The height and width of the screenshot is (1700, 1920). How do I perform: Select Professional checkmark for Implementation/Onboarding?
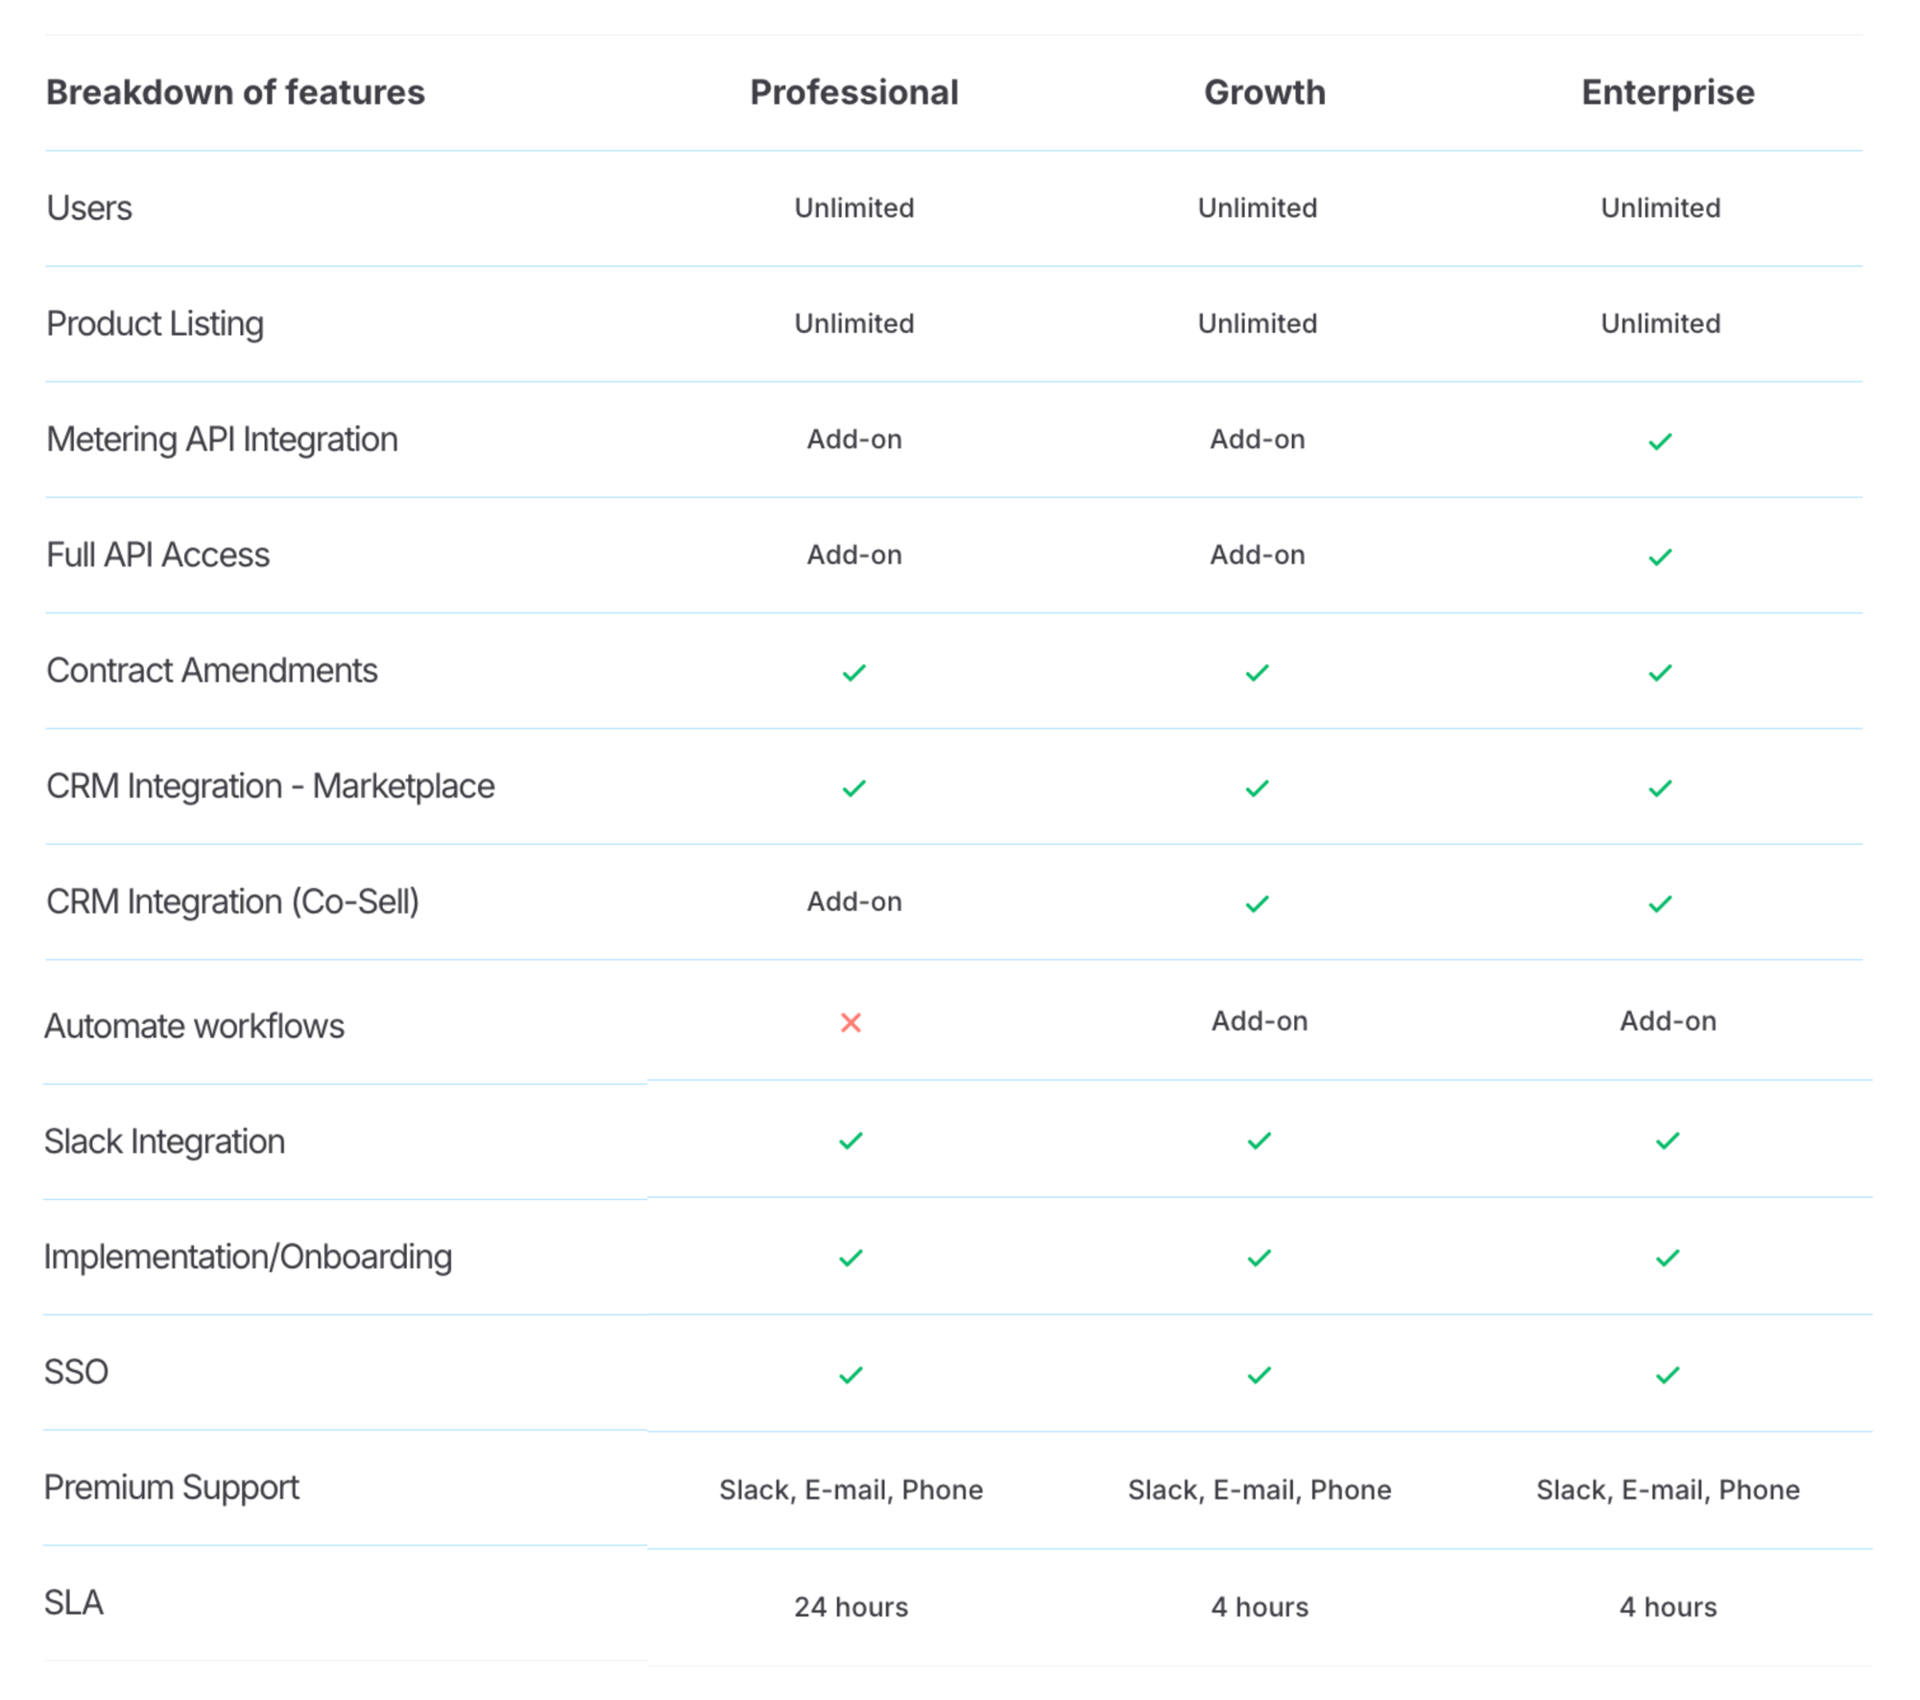tap(851, 1257)
